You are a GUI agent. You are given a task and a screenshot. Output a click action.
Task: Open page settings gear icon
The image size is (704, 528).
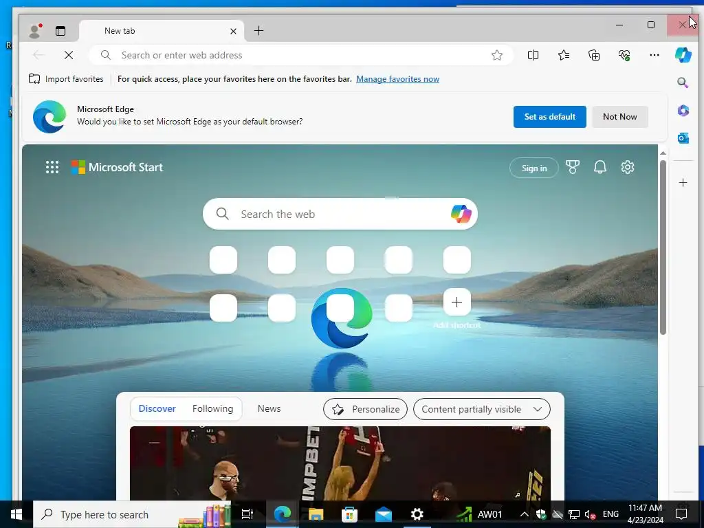point(627,167)
